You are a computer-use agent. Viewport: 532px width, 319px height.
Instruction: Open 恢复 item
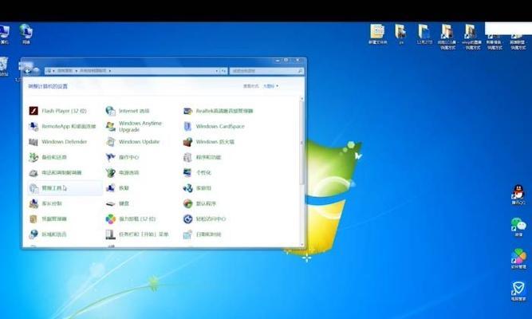[117, 188]
